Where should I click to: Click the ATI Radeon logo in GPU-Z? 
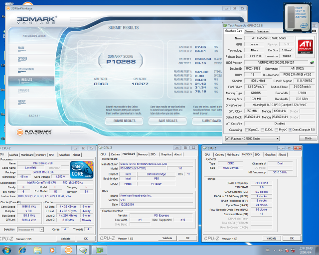point(305,47)
